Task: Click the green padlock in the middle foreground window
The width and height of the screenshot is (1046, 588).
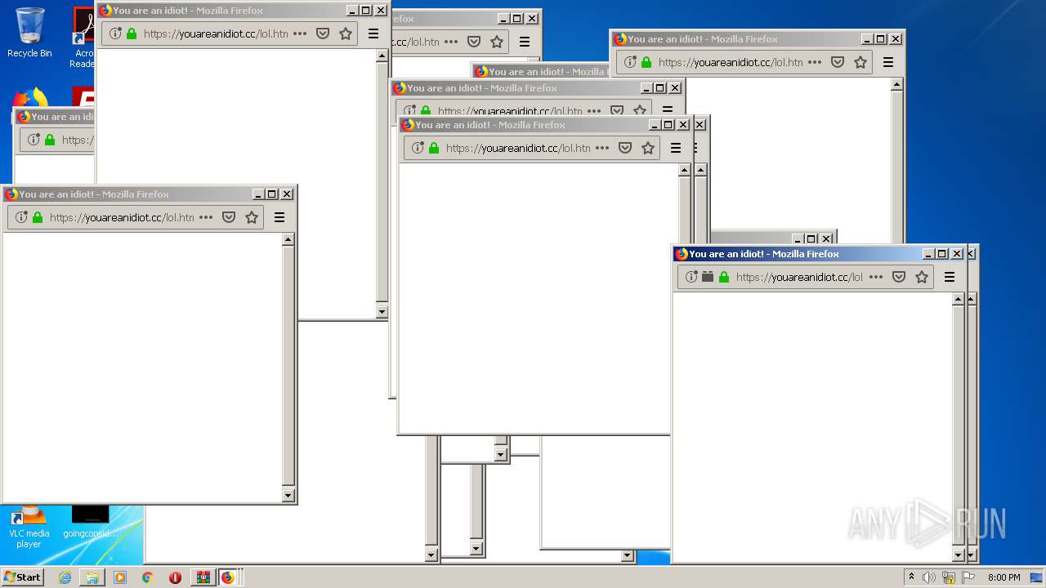Action: [434, 148]
